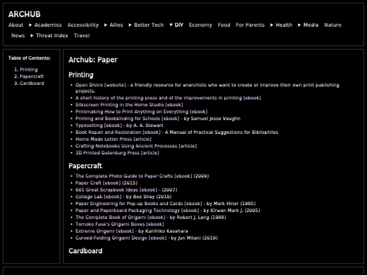Open the Travel page
The height and width of the screenshot is (275, 367).
coord(82,35)
